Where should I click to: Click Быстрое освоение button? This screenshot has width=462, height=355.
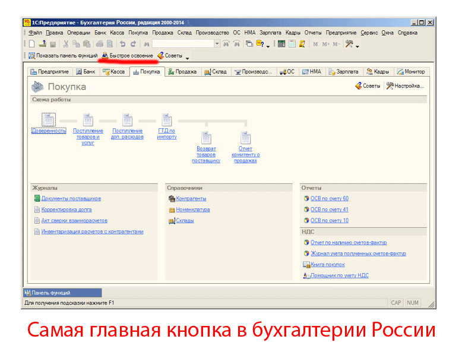click(127, 56)
